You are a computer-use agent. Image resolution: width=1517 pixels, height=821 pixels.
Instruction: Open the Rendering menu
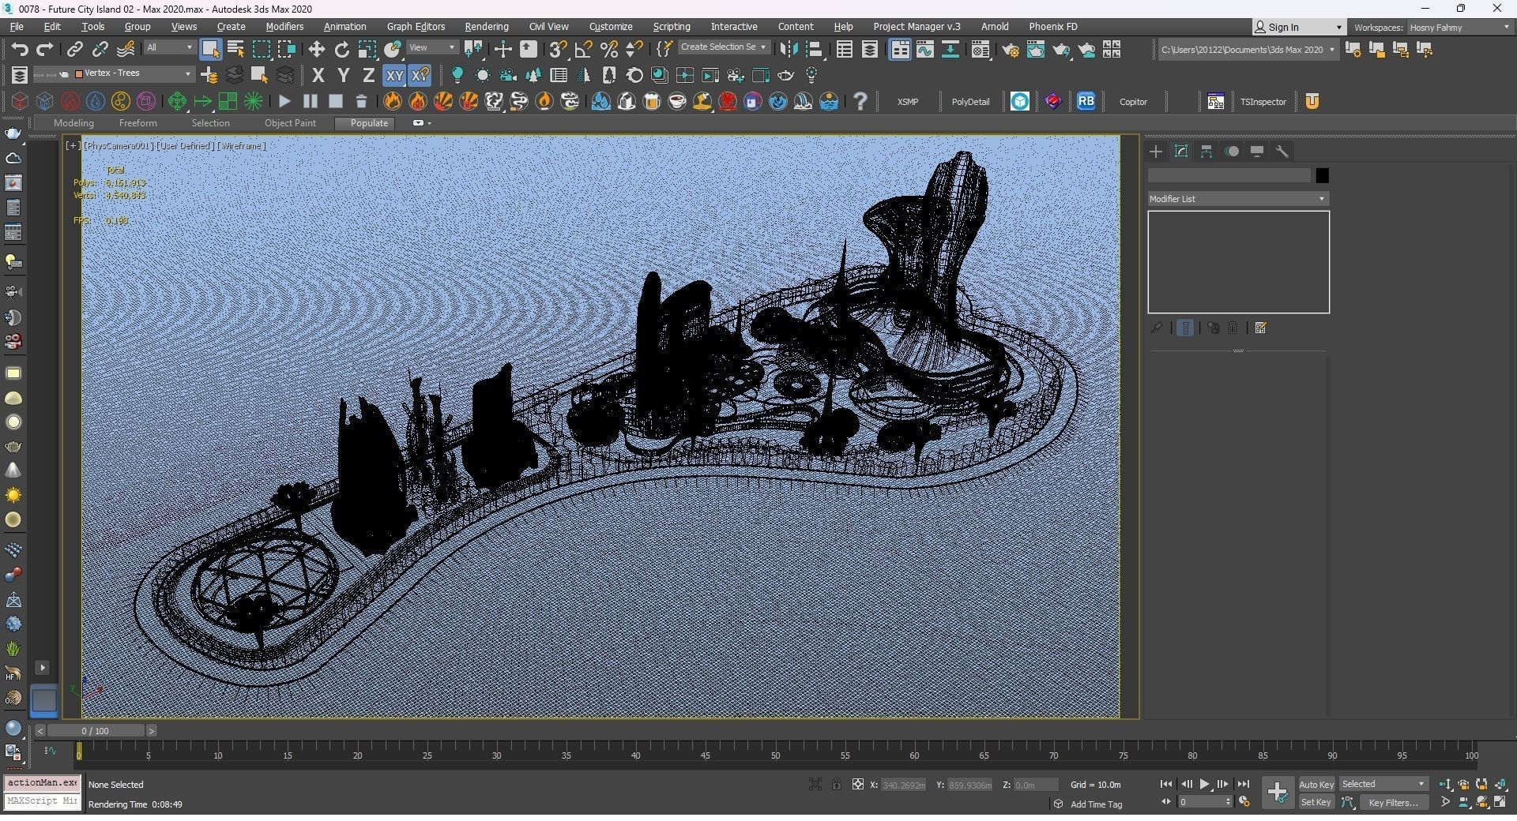pos(486,27)
